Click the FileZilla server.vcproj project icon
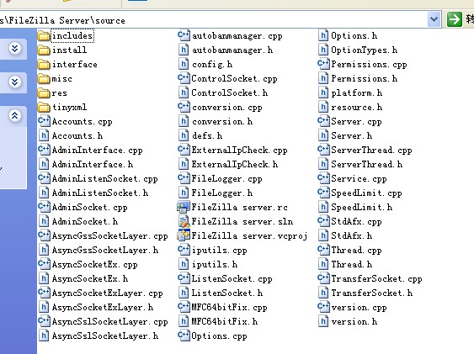Image resolution: width=474 pixels, height=354 pixels. (184, 235)
